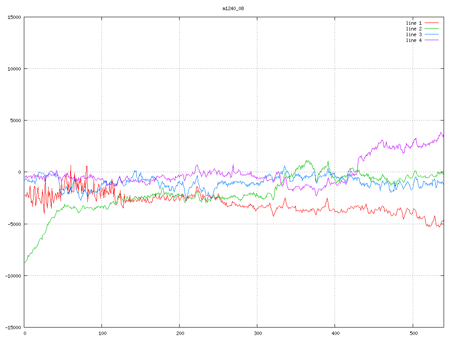
Task: Click the blue line sample in legend
Action: coord(432,34)
